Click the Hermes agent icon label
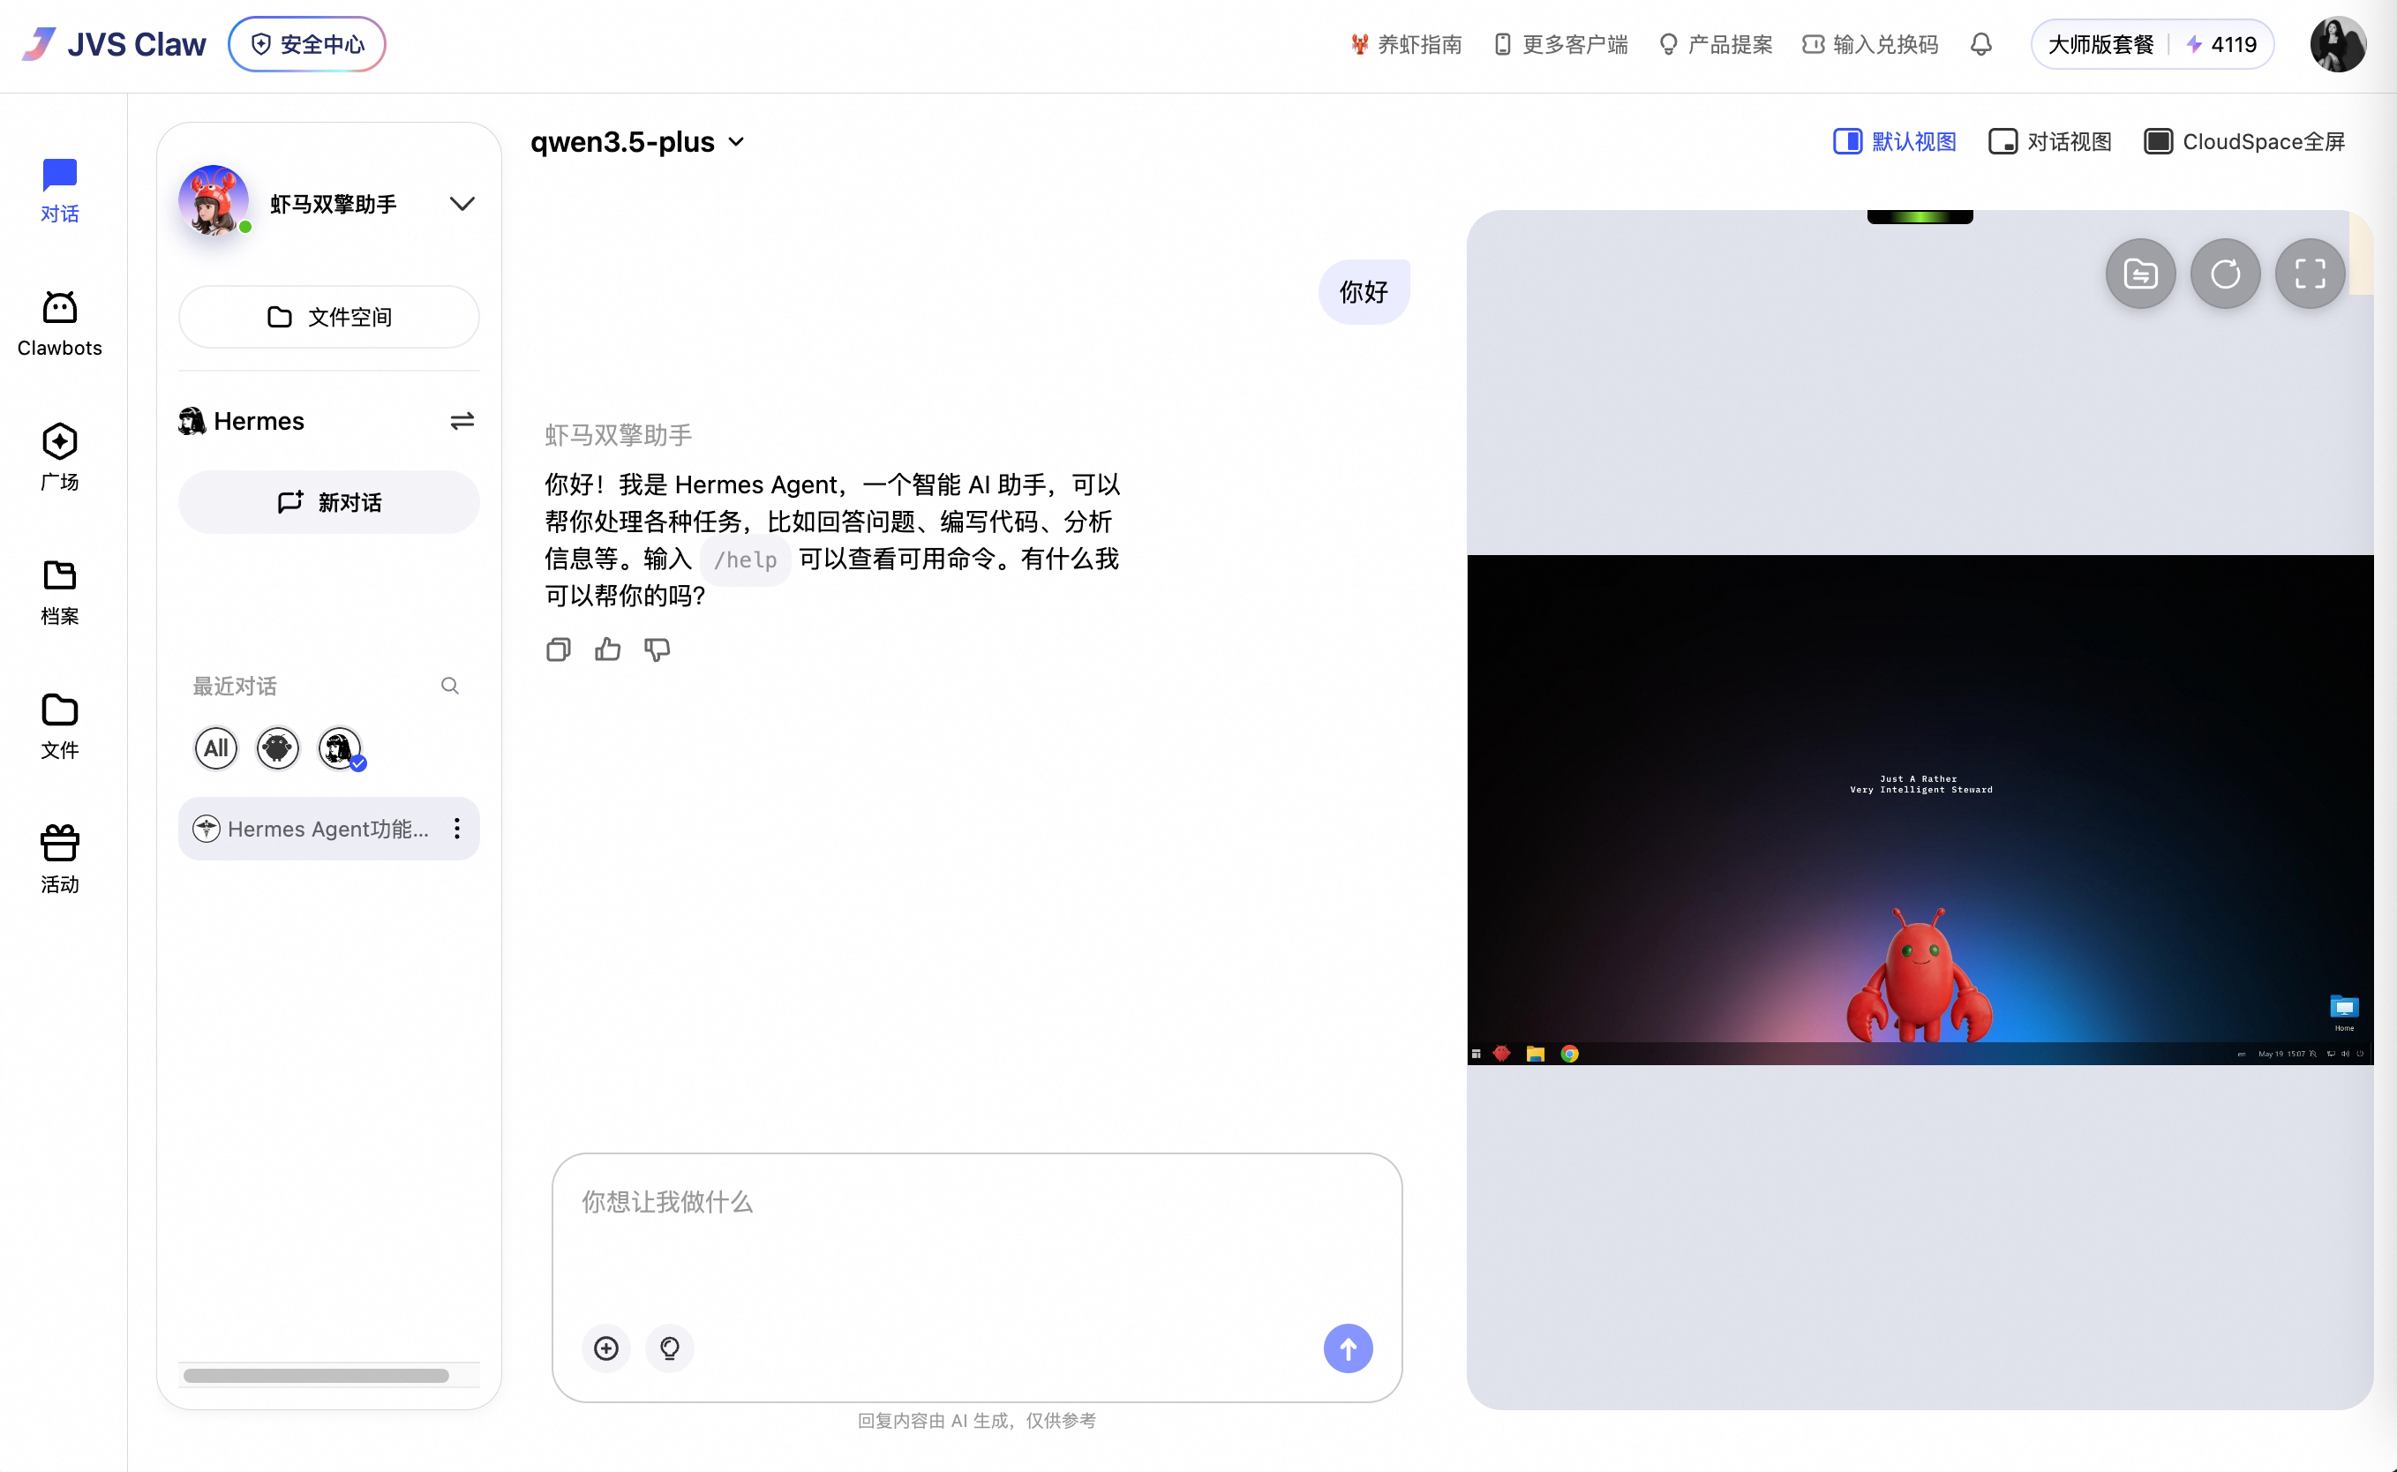The width and height of the screenshot is (2397, 1472). (x=242, y=421)
